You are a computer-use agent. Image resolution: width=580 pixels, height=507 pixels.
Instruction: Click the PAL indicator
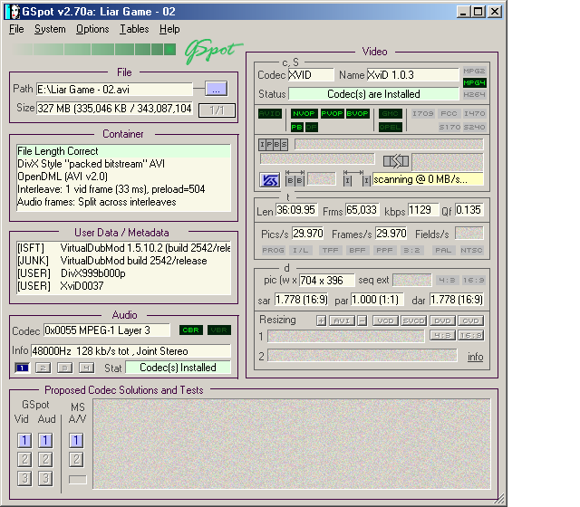pos(443,250)
